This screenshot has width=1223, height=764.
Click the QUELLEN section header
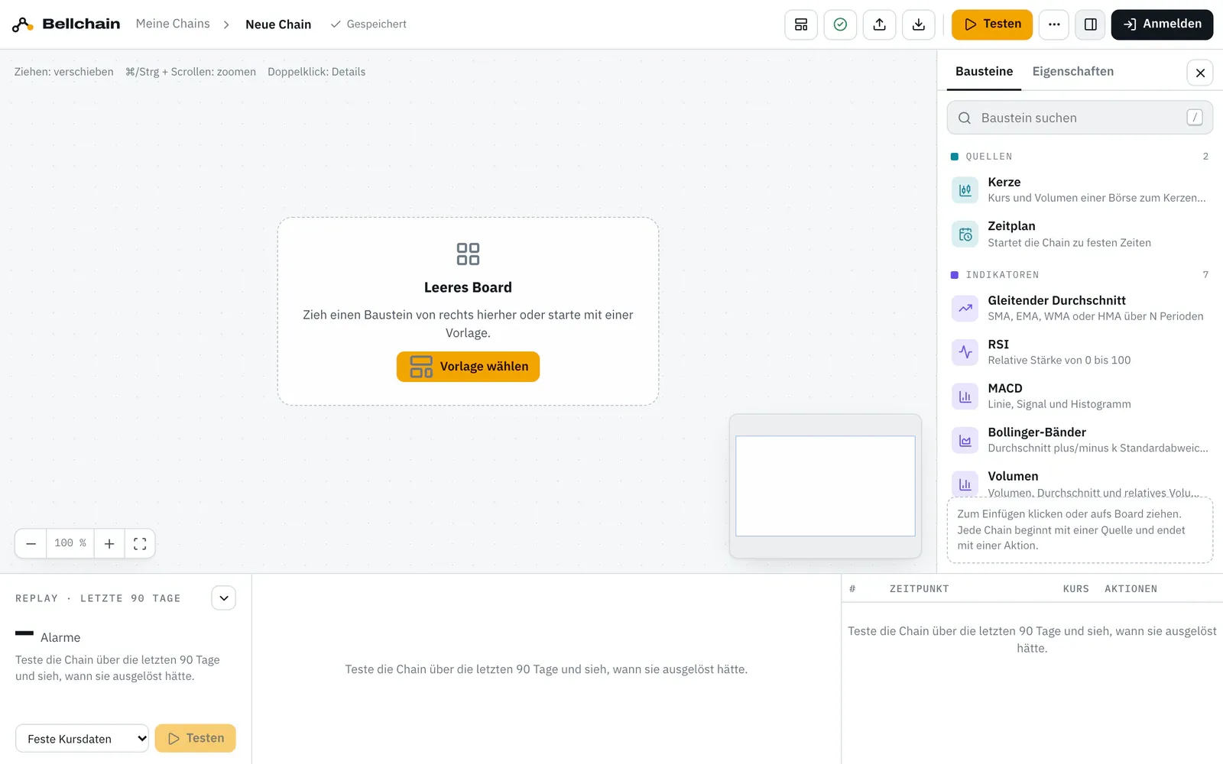click(1080, 157)
